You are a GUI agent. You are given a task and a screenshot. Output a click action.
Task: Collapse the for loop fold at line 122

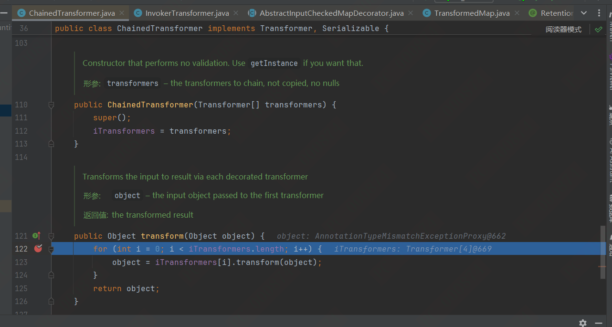(51, 249)
